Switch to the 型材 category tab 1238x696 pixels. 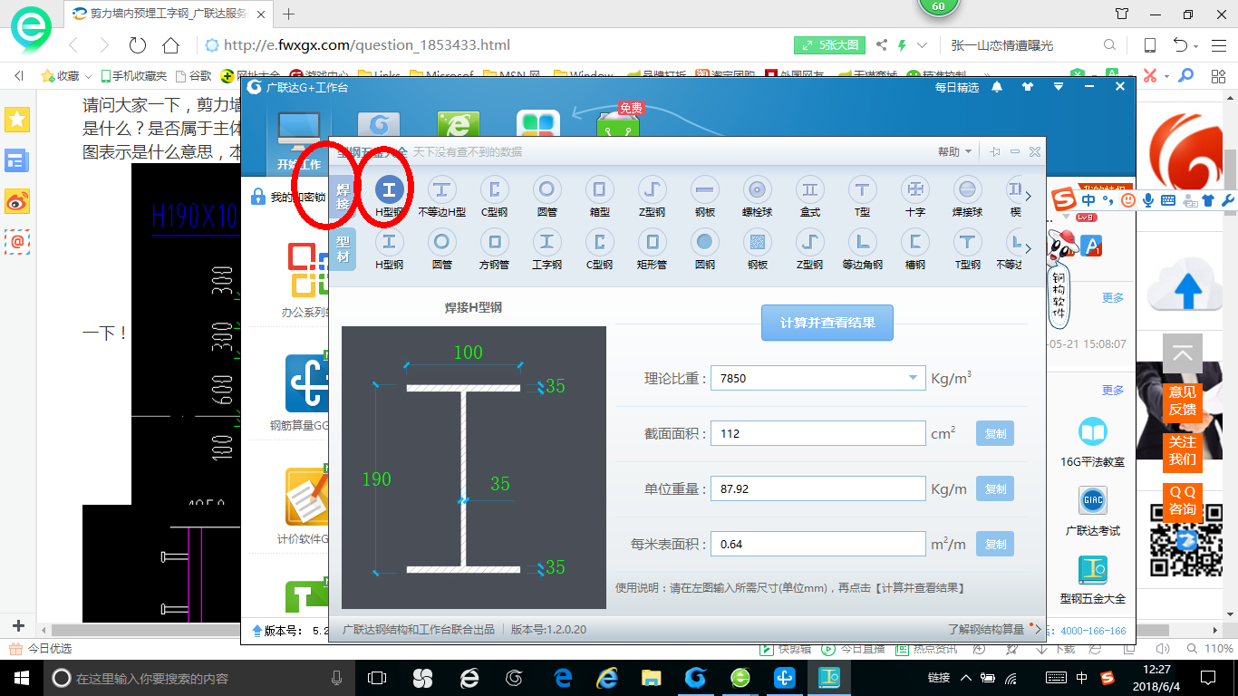pos(343,249)
